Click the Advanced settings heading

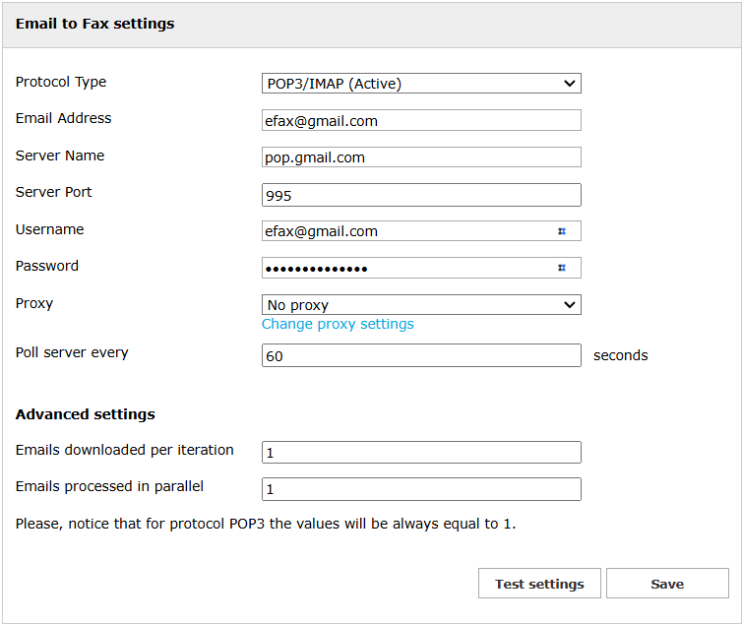point(86,414)
